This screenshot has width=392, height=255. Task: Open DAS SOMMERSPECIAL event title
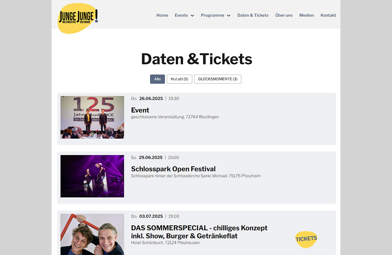(x=199, y=232)
